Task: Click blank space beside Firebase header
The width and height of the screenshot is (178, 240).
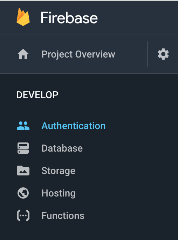Action: (x=137, y=18)
